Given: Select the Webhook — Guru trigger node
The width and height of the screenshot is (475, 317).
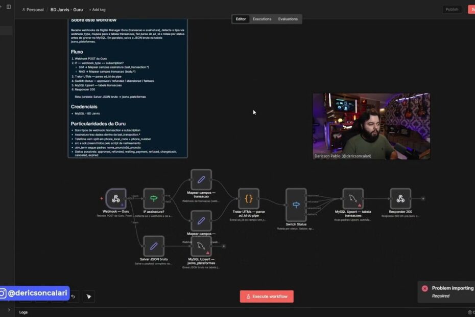Looking at the screenshot, I should tap(116, 198).
